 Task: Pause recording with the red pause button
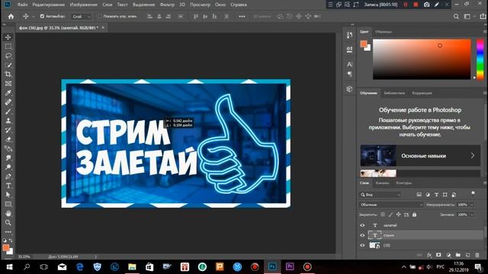pos(406,5)
